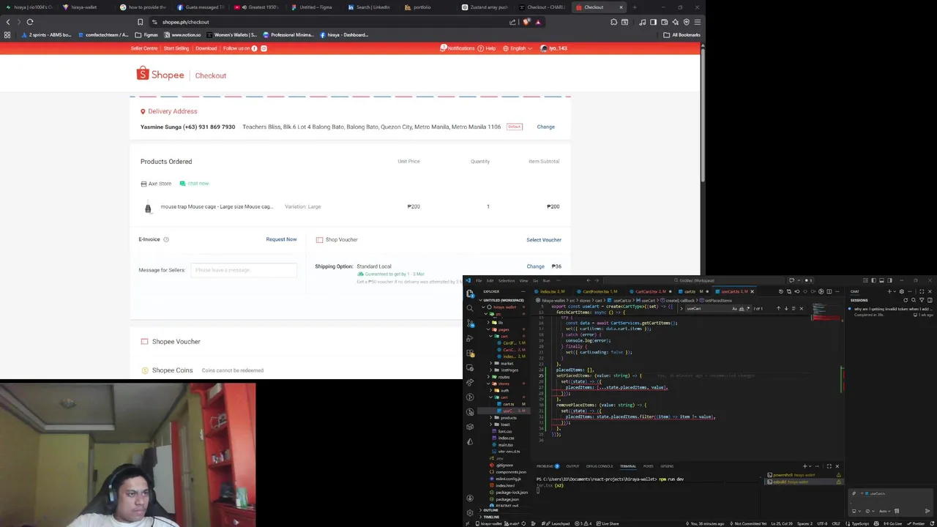The width and height of the screenshot is (937, 527).
Task: Click Prettier in VS Code status bar
Action: click(x=917, y=523)
